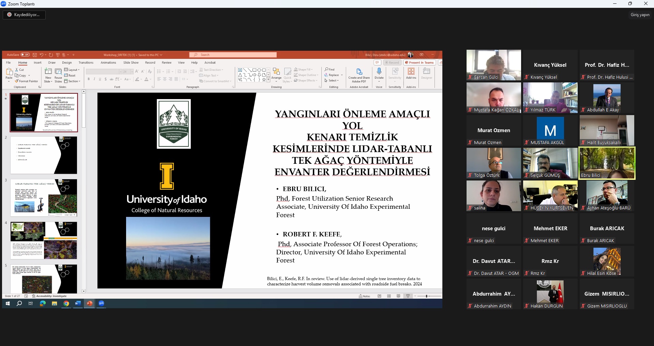Viewport: 654px width, 346px height.
Task: Expand the shapes gallery More arrow
Action: (x=269, y=80)
